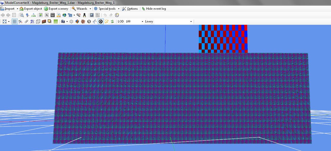Toggle the checkered sphere texture debug icon

click(x=101, y=21)
